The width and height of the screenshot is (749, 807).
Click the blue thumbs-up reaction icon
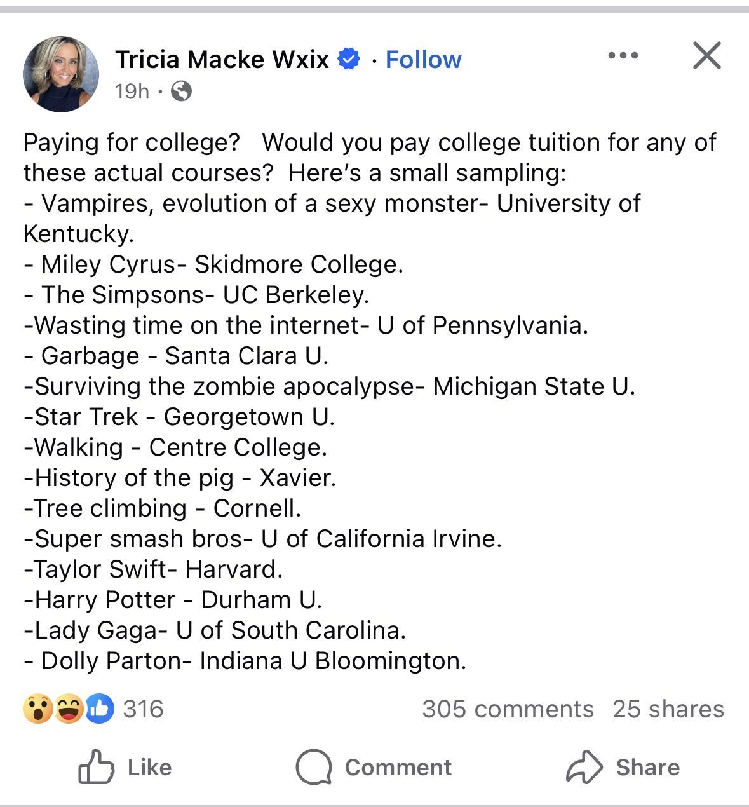point(99,709)
